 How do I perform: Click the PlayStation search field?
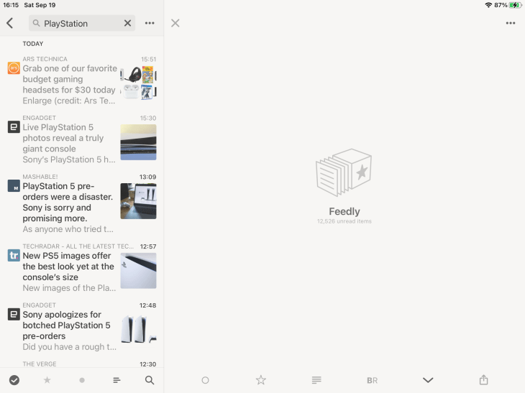pos(82,23)
